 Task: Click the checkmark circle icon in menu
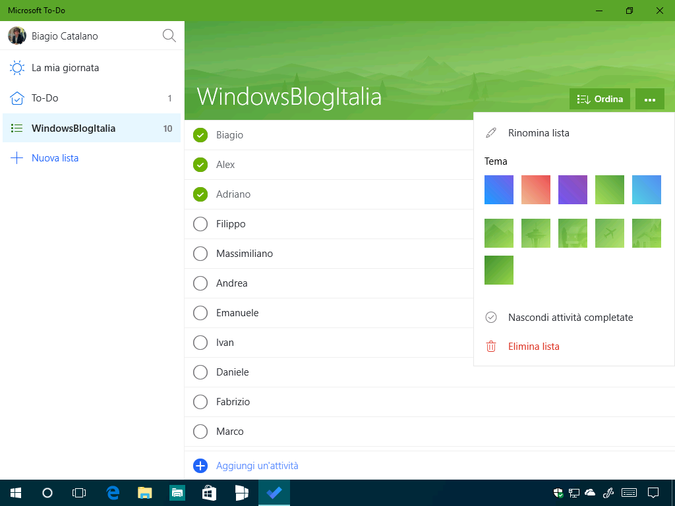click(x=490, y=318)
